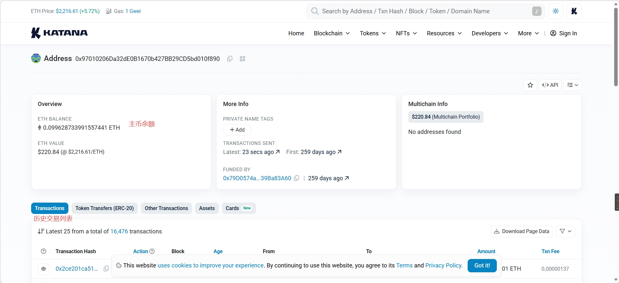The width and height of the screenshot is (619, 283).
Task: Add a private name tag
Action: pos(237,130)
